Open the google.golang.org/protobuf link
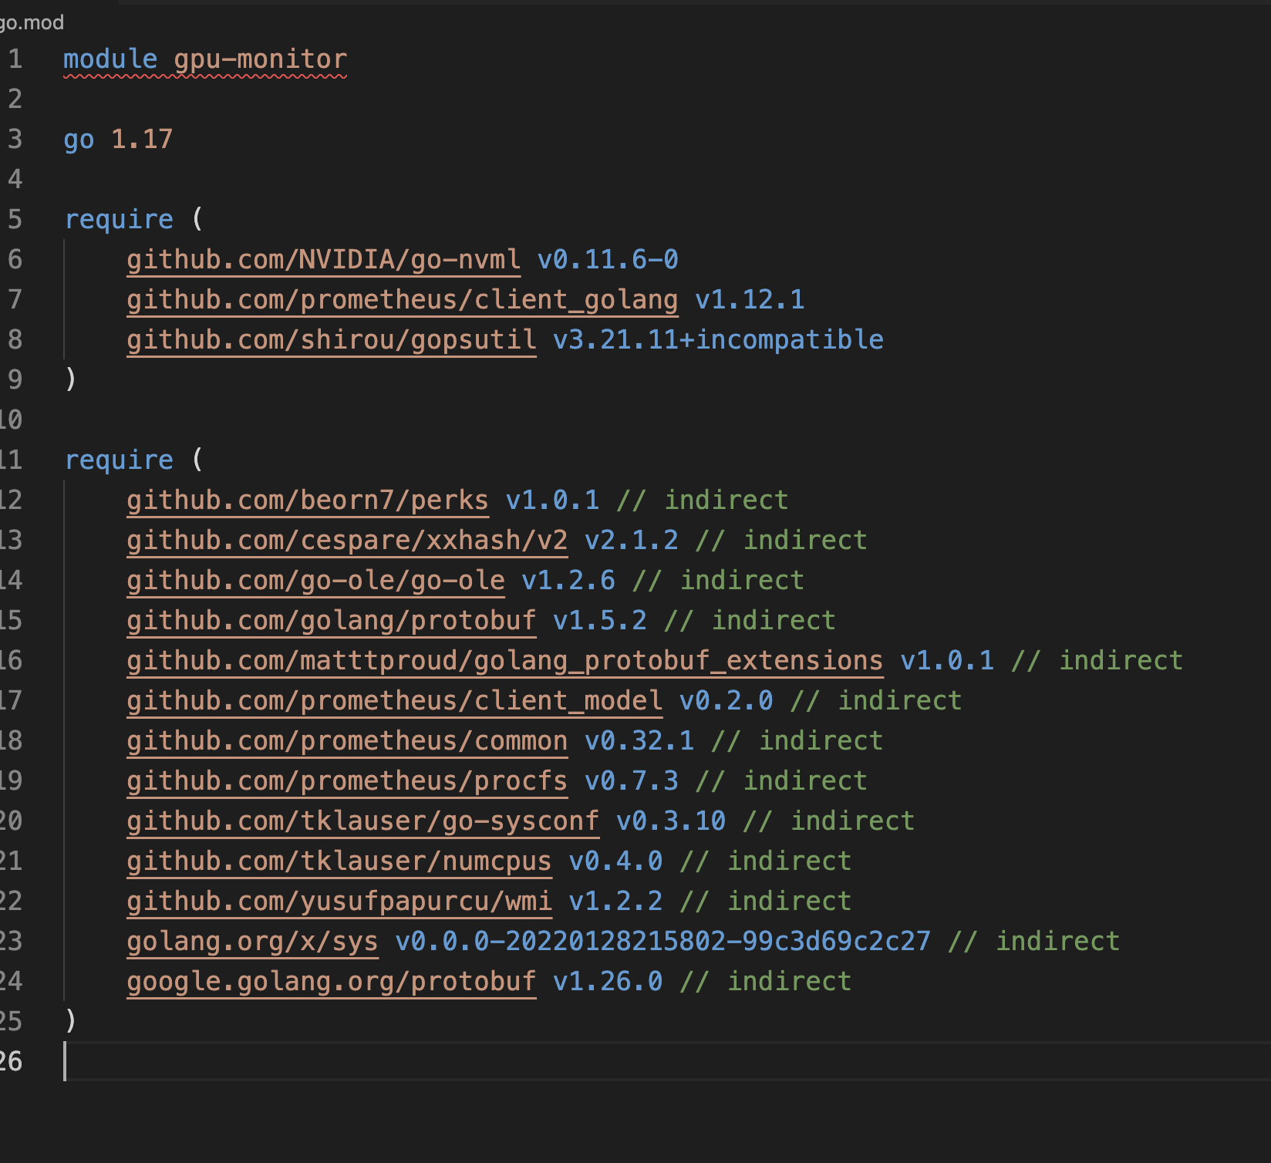The image size is (1271, 1163). tap(332, 982)
